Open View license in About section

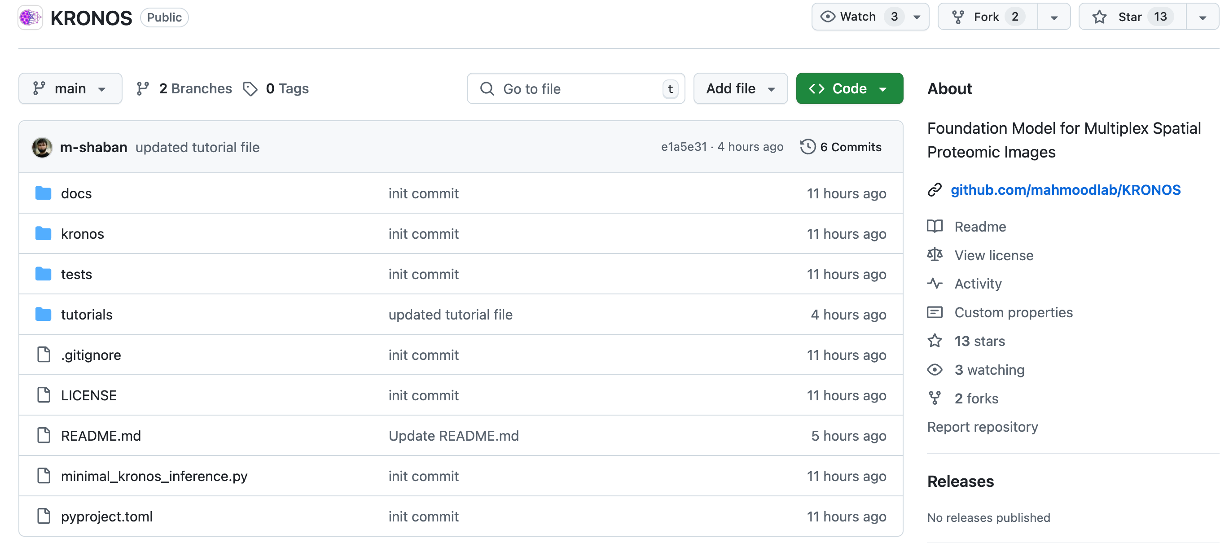993,255
